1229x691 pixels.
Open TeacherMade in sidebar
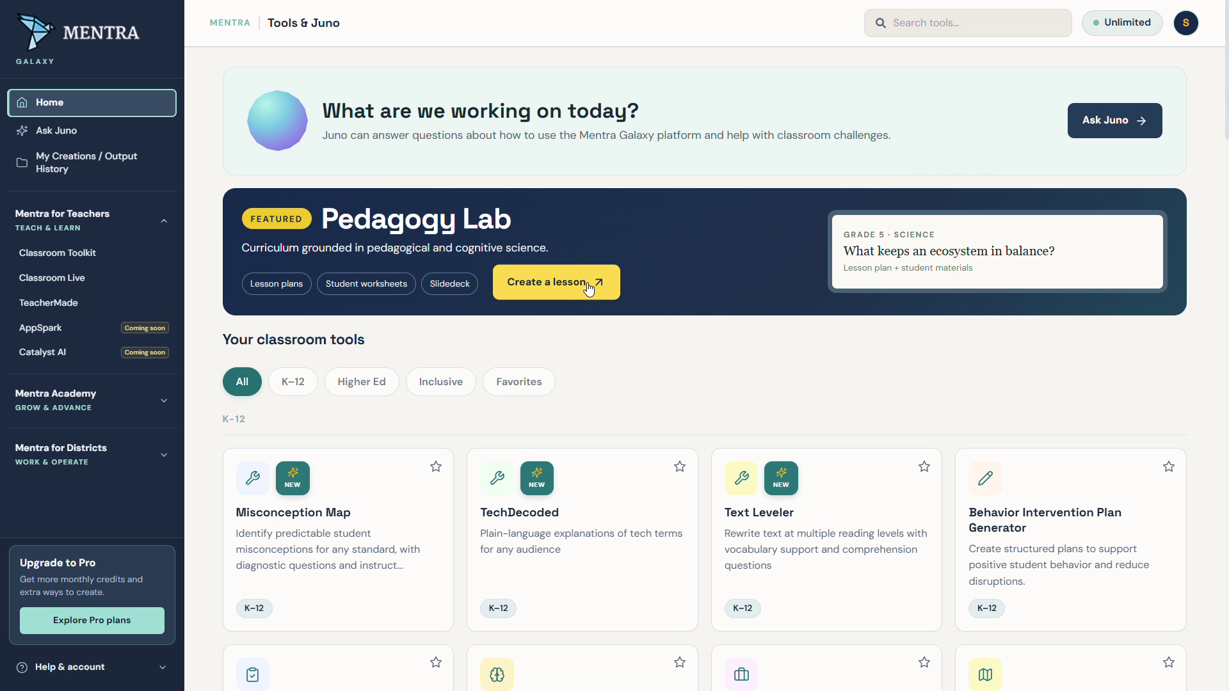pyautogui.click(x=49, y=303)
